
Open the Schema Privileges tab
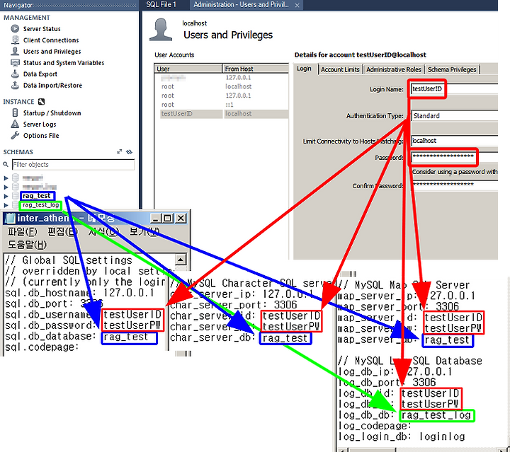click(452, 69)
